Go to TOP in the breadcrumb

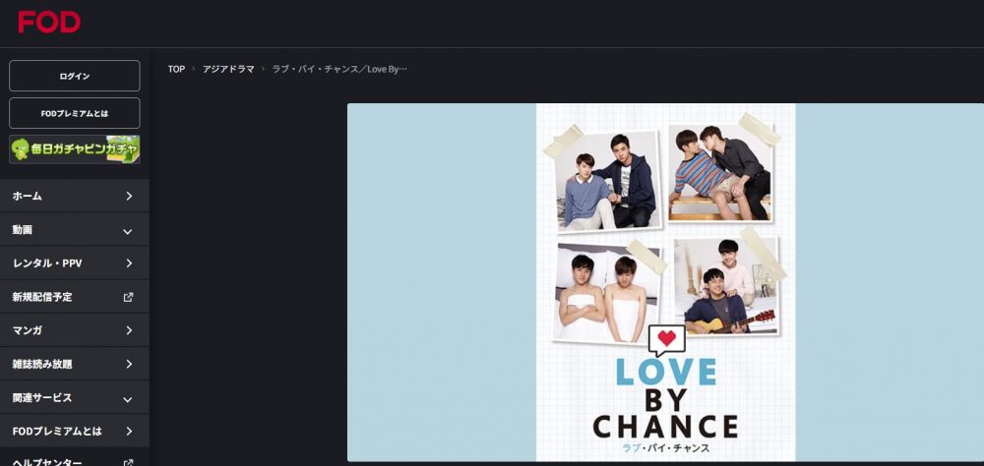(176, 69)
